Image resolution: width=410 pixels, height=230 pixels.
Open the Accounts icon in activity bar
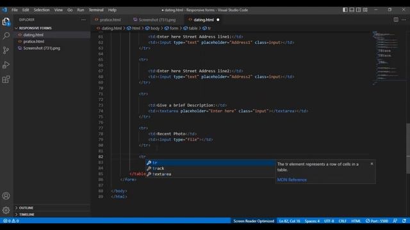click(6, 196)
